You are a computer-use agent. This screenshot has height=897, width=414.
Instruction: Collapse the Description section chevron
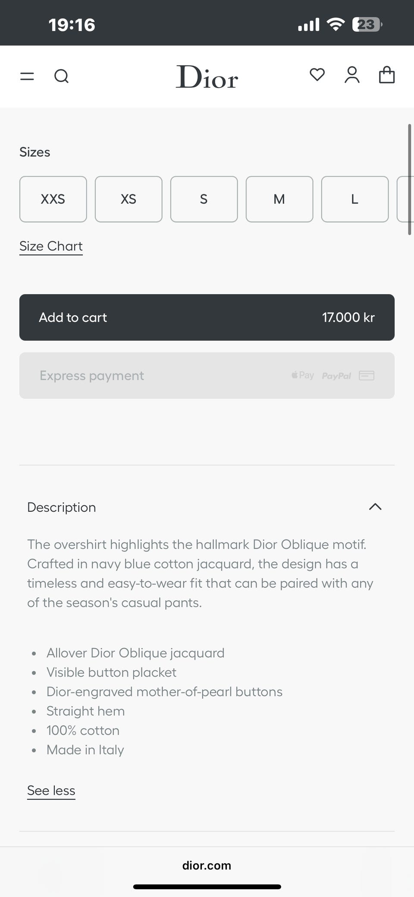[375, 507]
